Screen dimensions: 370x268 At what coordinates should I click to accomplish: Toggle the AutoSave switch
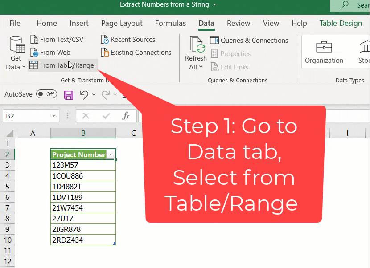[46, 94]
